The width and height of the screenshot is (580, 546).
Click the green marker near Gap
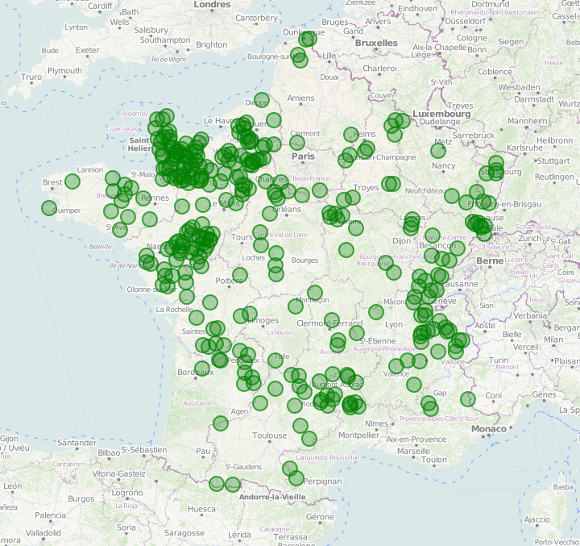(x=428, y=402)
